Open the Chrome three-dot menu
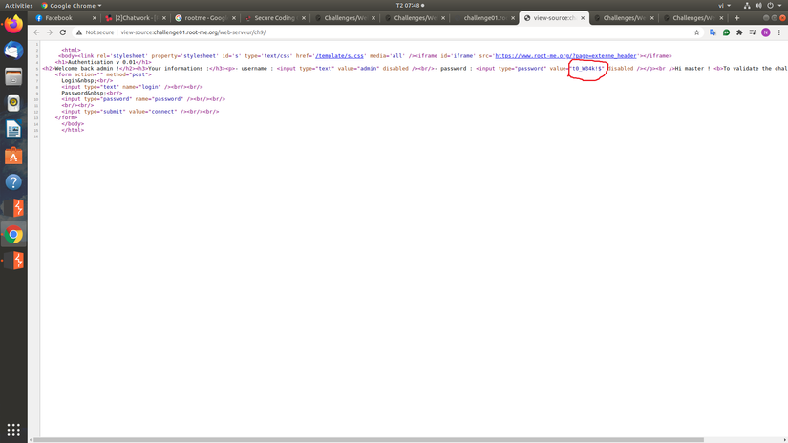788x443 pixels. tap(779, 32)
